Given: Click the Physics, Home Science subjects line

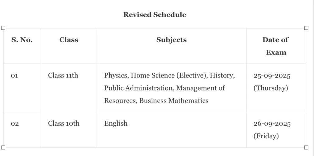Looking at the screenshot, I should tap(169, 75).
